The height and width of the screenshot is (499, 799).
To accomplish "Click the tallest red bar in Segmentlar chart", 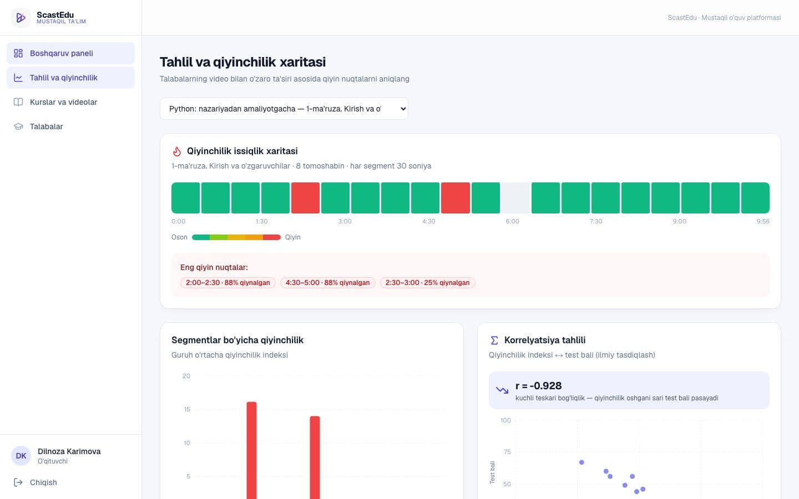I will pos(251,450).
